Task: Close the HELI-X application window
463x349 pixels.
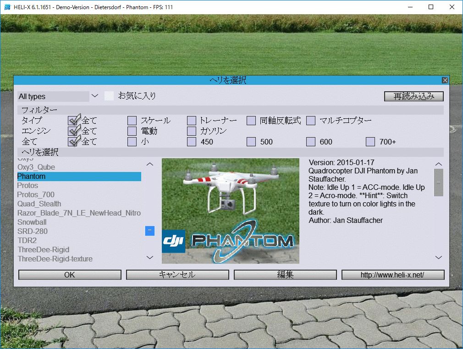Action: [x=452, y=7]
